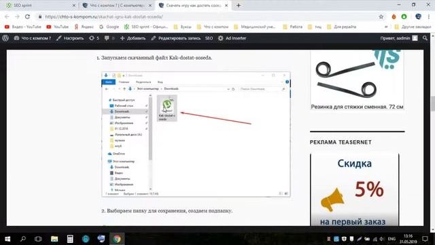435x245 pixels.
Task: Switch the ENG input language indicator
Action: (391, 239)
